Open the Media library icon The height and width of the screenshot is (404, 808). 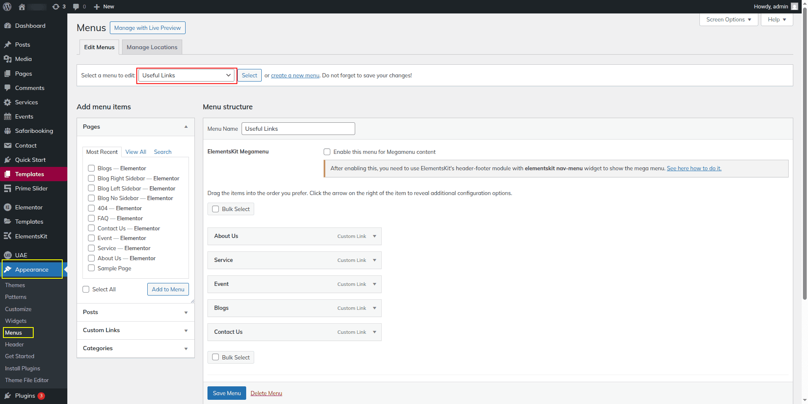8,59
